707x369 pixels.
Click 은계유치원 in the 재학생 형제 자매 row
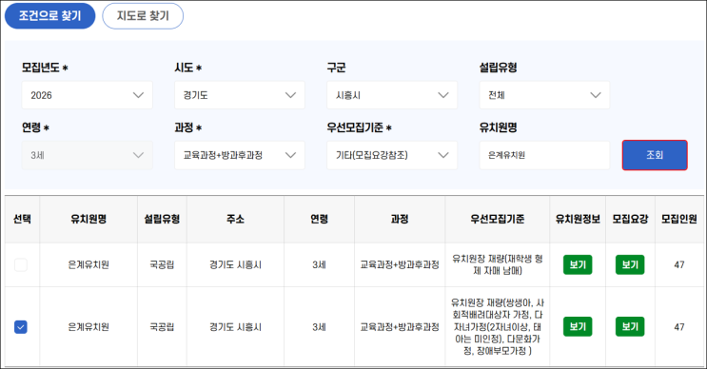pos(88,265)
